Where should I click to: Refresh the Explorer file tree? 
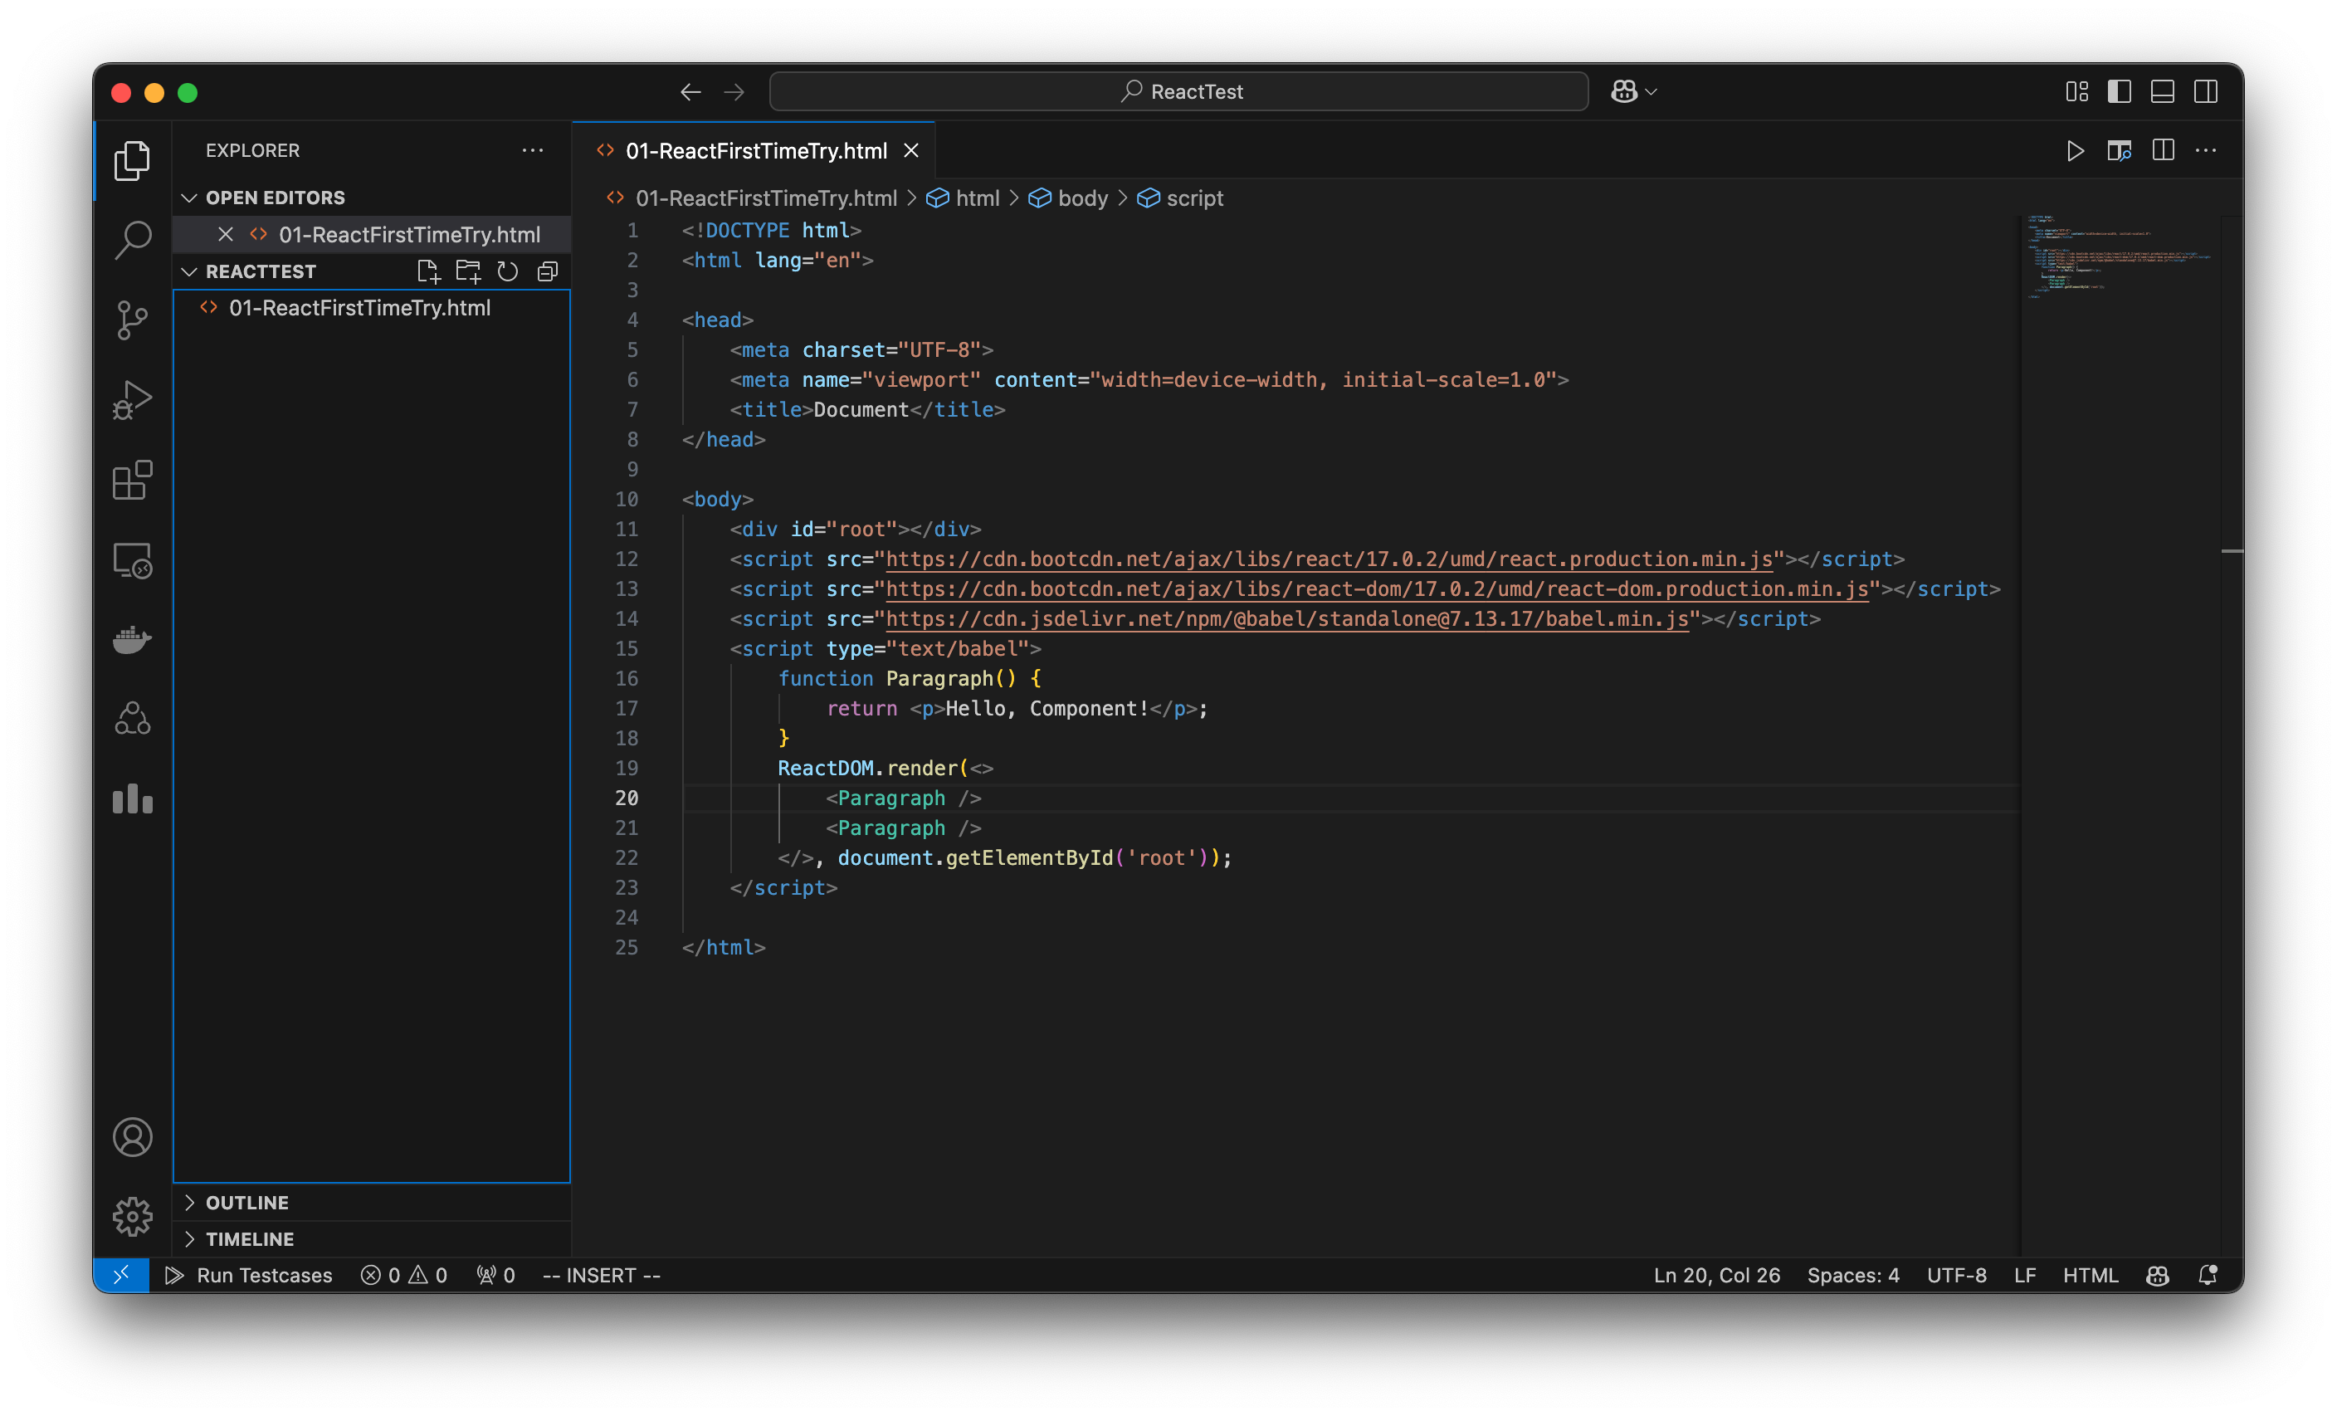click(x=506, y=271)
